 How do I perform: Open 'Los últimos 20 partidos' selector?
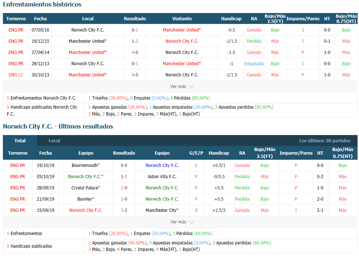(325, 140)
